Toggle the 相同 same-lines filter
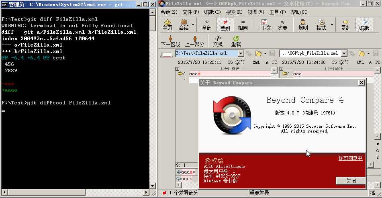382x198 pixels. tap(243, 24)
